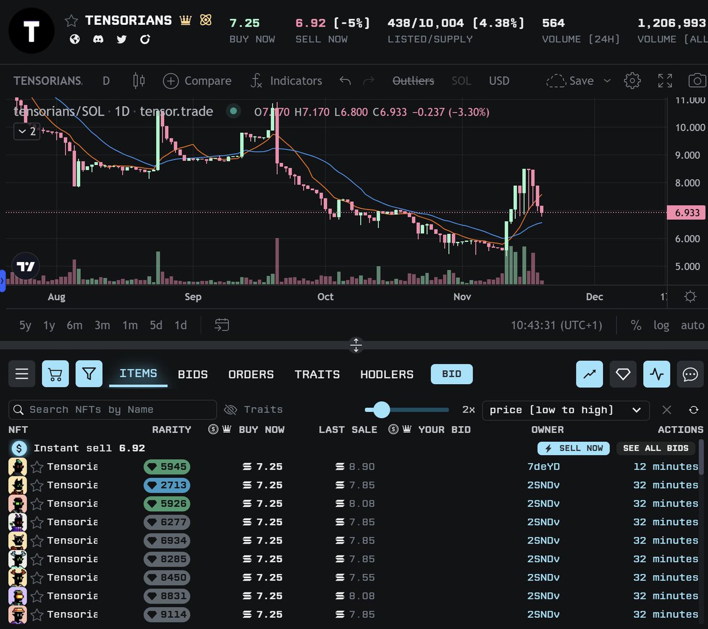708x629 pixels.
Task: Switch to the ITEMS tab
Action: click(x=138, y=374)
